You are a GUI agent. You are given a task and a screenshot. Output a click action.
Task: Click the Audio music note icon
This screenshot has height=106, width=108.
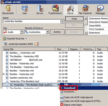coord(5,32)
